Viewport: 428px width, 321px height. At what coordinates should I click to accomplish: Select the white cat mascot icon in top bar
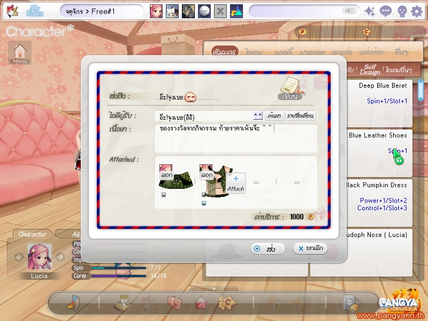(x=172, y=11)
